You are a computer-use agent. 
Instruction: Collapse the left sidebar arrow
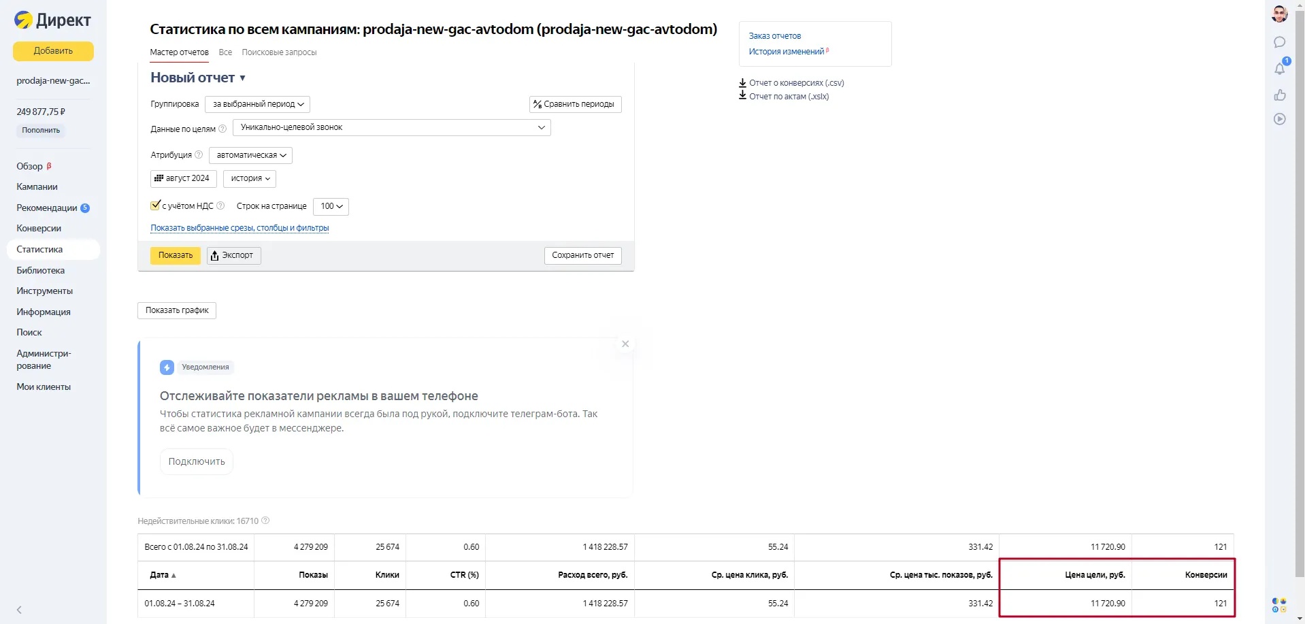tap(19, 610)
